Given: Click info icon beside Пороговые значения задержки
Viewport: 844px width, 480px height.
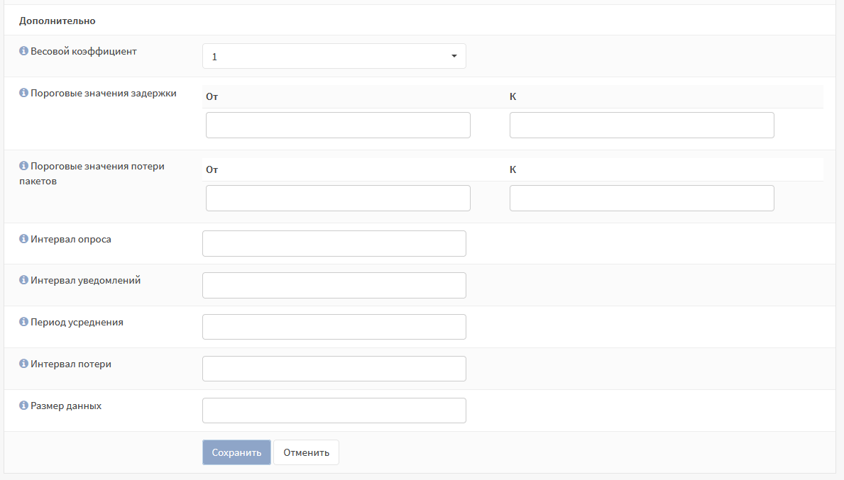Looking at the screenshot, I should point(23,93).
